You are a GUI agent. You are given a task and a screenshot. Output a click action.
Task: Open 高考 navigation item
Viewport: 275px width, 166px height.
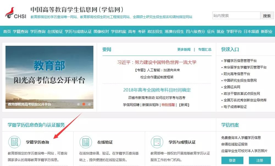pos(132,32)
